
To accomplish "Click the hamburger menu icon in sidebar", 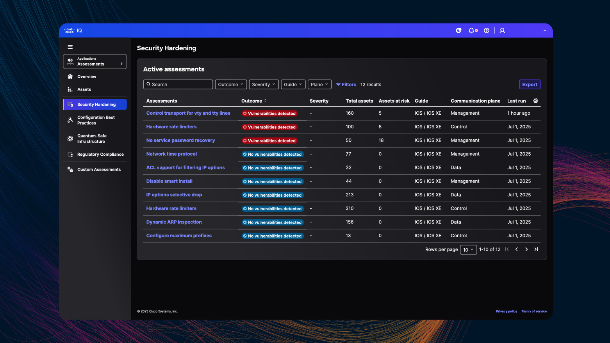I will 70,47.
